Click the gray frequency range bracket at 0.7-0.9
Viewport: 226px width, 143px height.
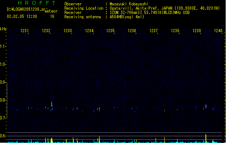7,100
